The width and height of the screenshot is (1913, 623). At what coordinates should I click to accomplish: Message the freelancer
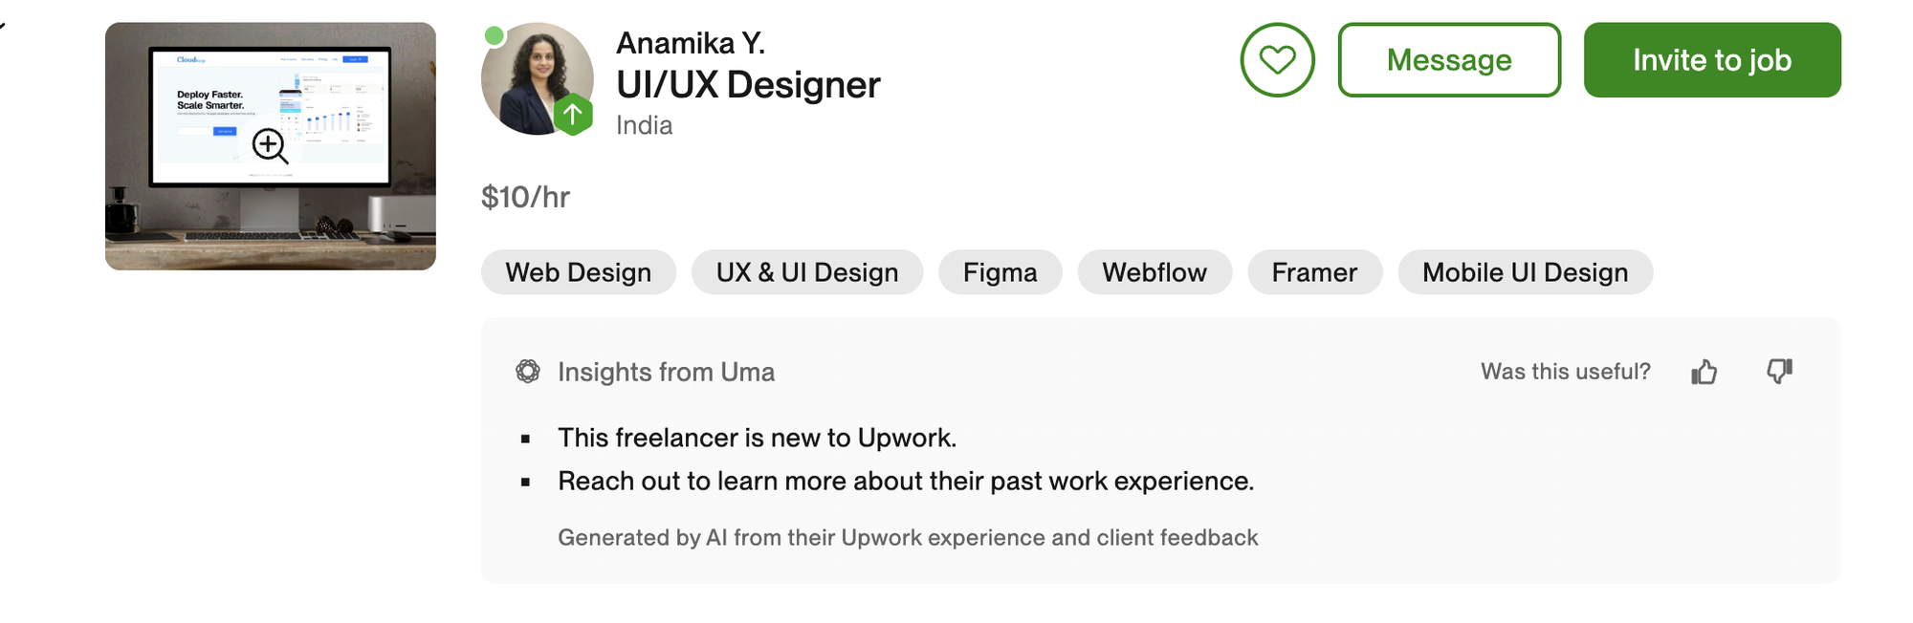[x=1449, y=60]
